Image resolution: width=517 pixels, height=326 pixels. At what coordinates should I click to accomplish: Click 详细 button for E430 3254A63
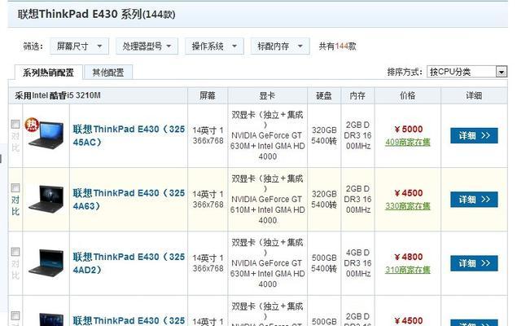tap(474, 200)
